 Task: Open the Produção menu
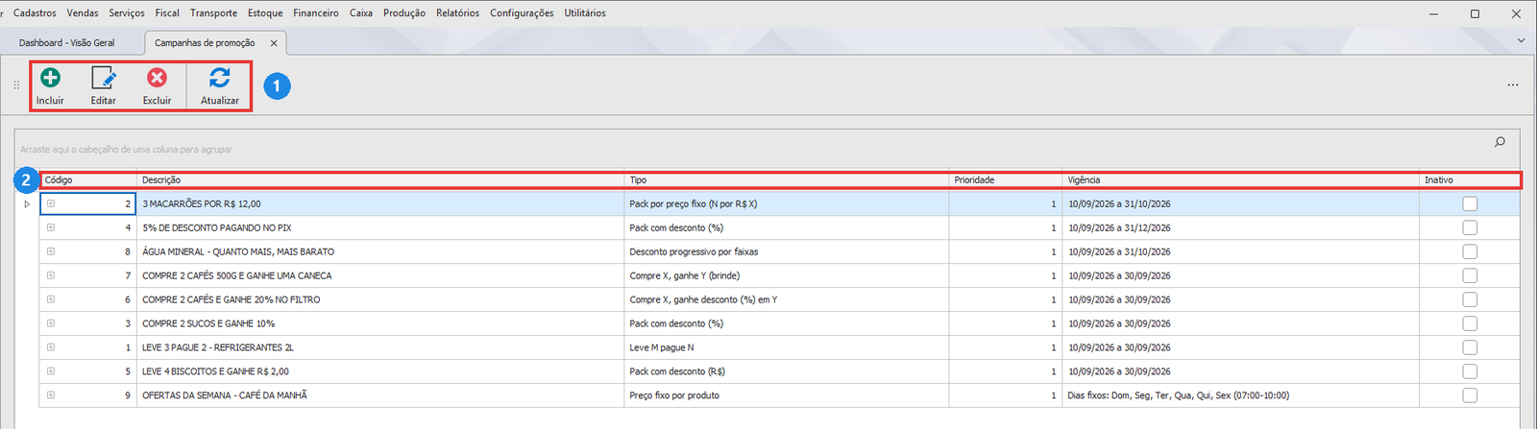coord(404,13)
